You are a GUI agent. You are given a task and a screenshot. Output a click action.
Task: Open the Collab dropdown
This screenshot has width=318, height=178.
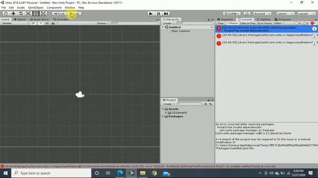(232, 13)
